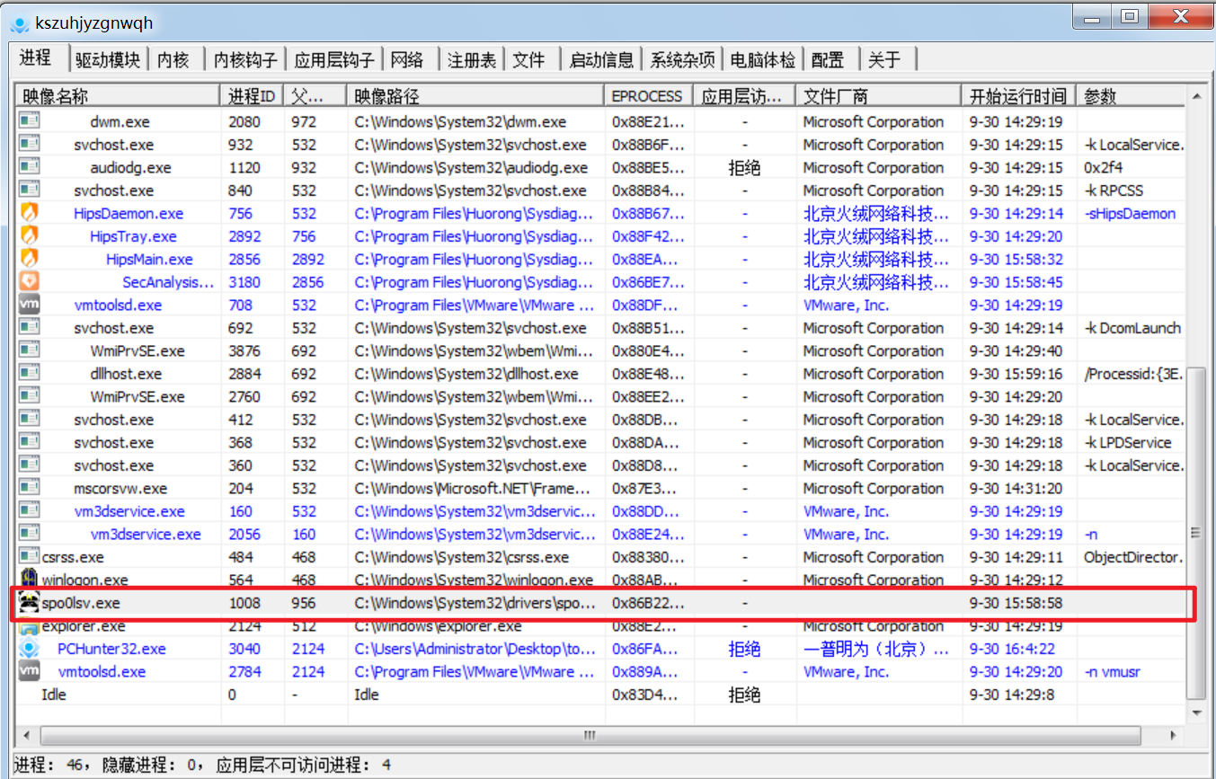
Task: Click icon of svchost.exe PID 368
Action: pos(29,442)
